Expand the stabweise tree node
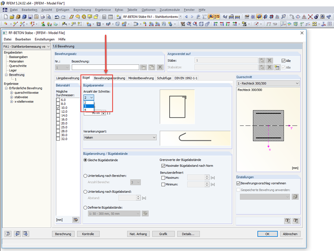The image size is (334, 251). [x=11, y=97]
